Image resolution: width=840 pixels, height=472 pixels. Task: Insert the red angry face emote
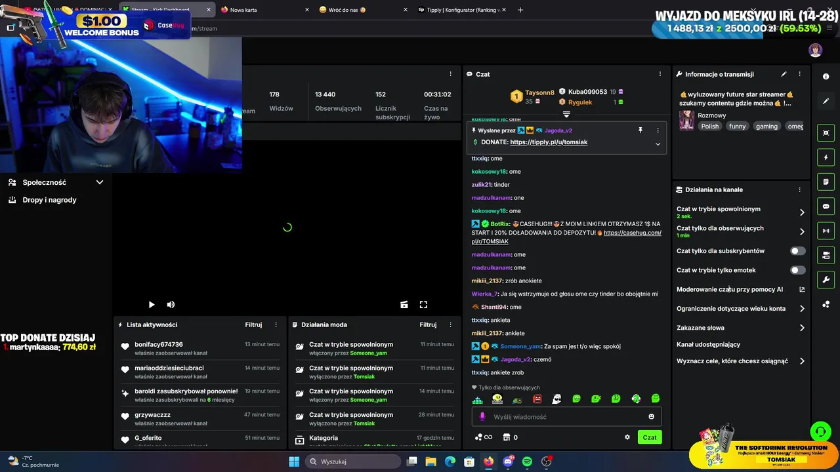[x=537, y=399]
